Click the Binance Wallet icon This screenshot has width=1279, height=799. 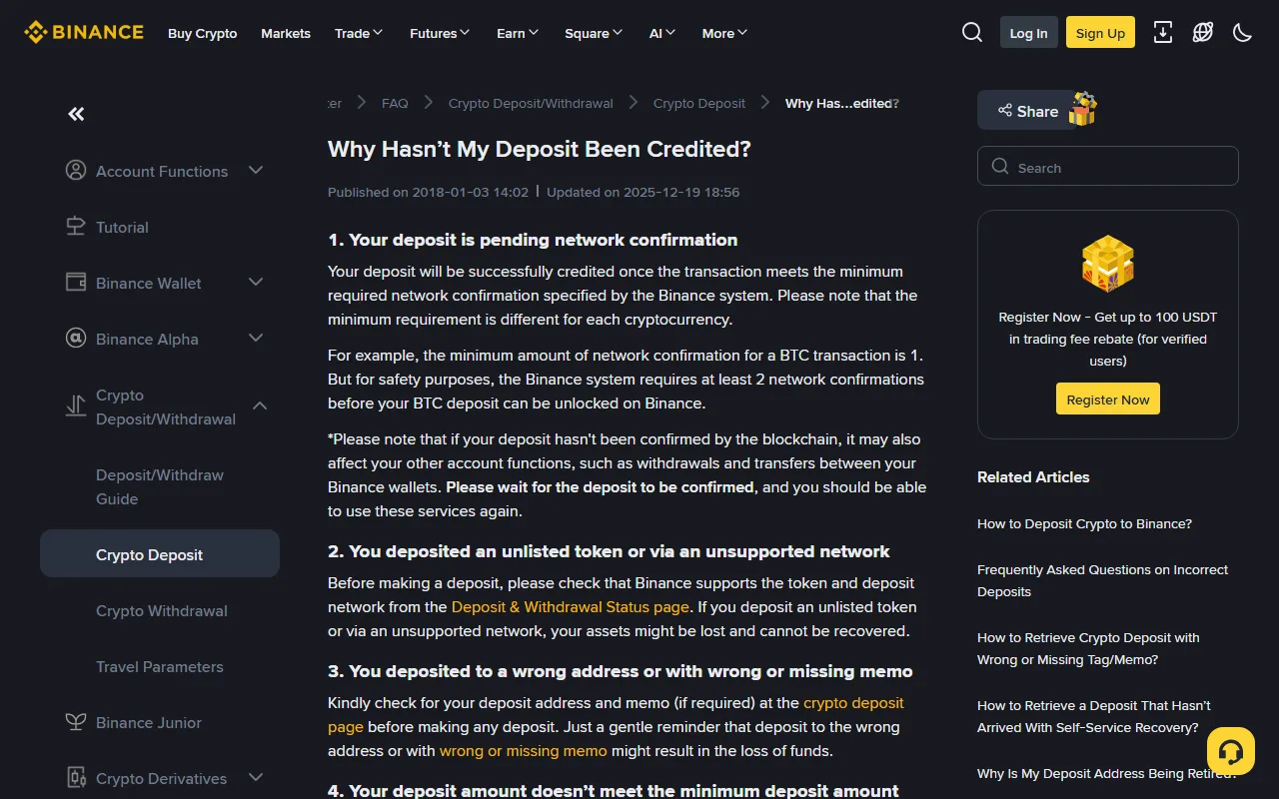click(76, 282)
